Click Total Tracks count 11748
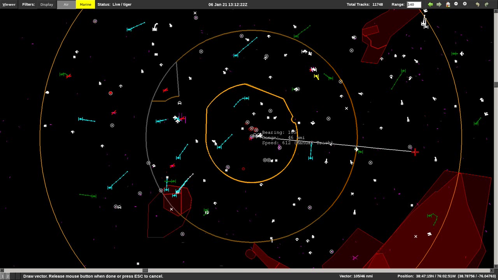 tap(365, 4)
